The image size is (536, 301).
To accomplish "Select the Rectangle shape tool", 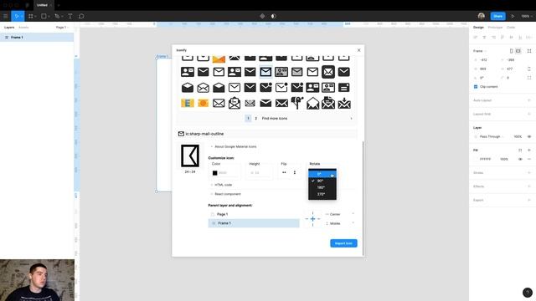I will [x=44, y=16].
